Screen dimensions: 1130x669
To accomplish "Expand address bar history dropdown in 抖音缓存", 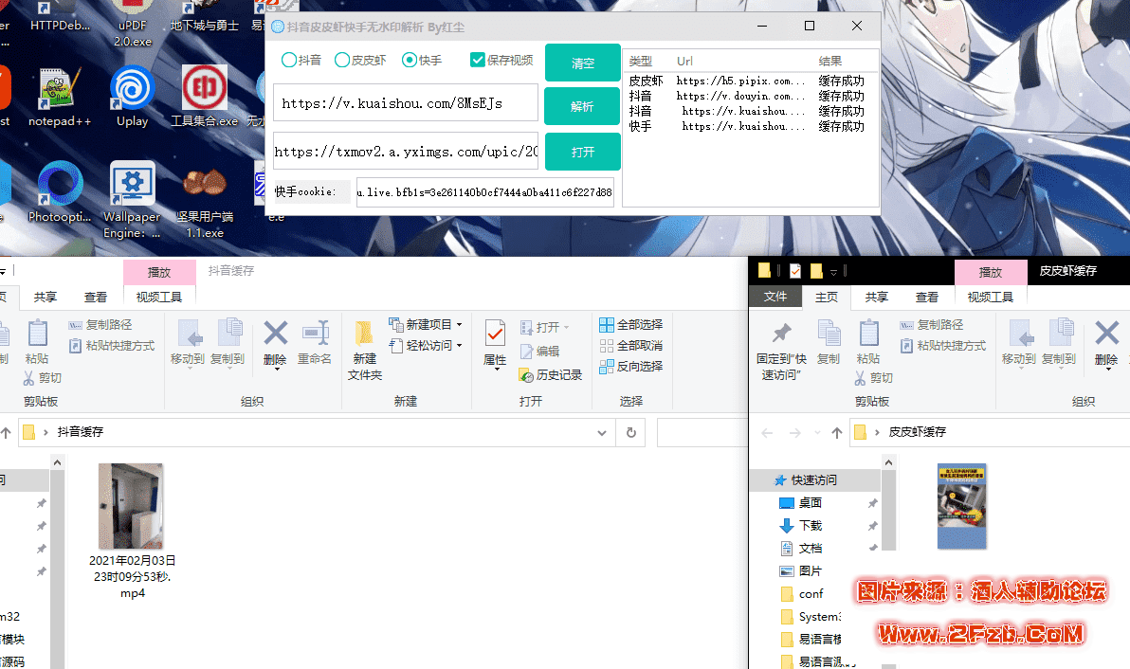I will [x=602, y=433].
